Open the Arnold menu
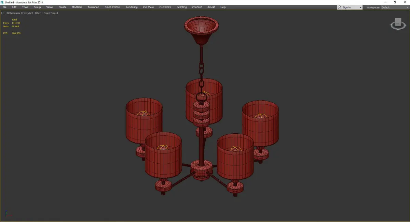Viewport: 410px width, 222px height. (x=211, y=7)
